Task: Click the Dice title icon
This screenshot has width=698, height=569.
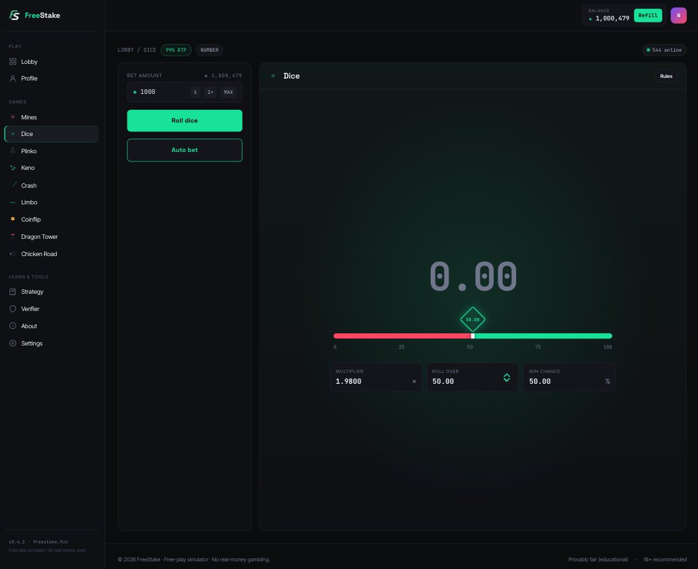Action: [273, 76]
